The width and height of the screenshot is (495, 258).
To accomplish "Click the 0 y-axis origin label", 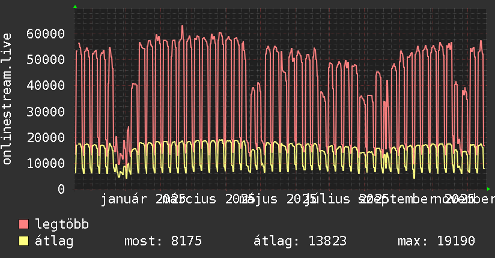I will click(x=61, y=189).
